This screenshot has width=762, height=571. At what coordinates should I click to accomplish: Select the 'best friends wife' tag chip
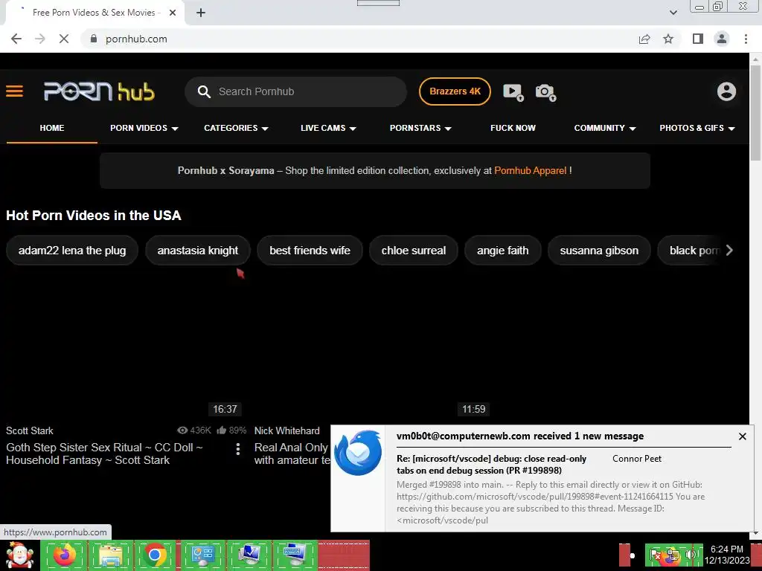(x=310, y=251)
